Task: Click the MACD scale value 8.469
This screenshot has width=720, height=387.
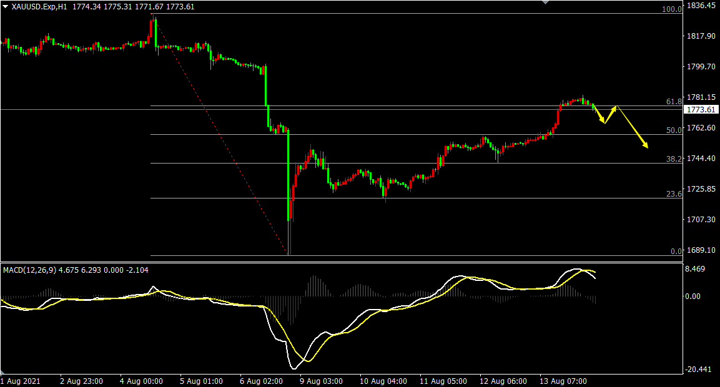Action: (696, 270)
